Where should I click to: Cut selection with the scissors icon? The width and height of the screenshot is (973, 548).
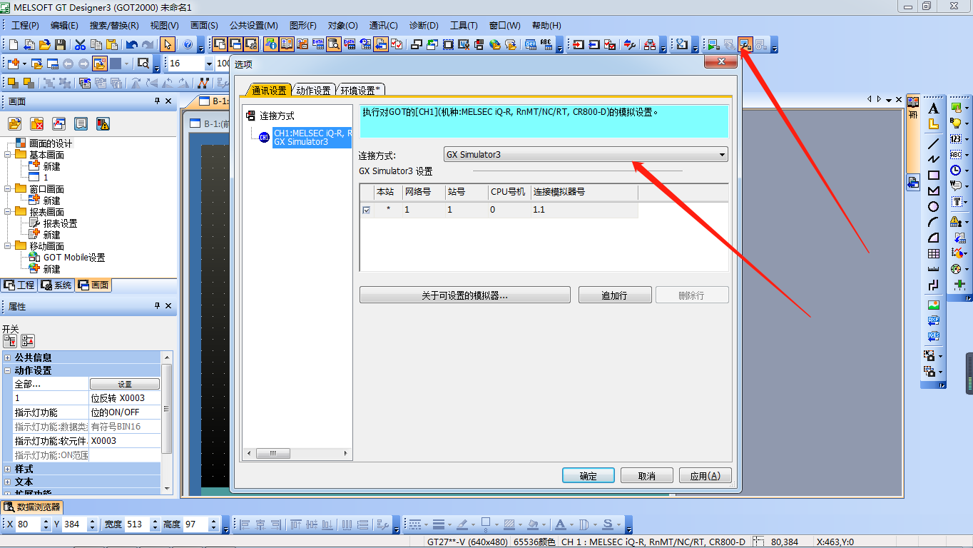pos(80,44)
